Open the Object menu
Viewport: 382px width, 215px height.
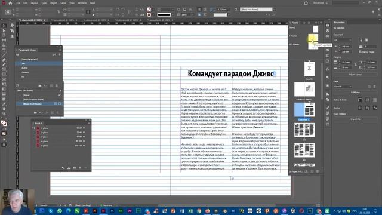(x=53, y=3)
